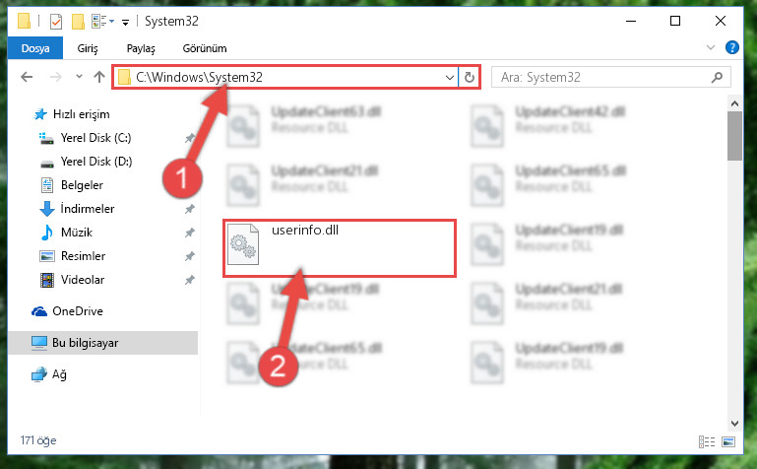This screenshot has height=469, width=757.
Task: Switch to large icons view layout
Action: pyautogui.click(x=728, y=441)
